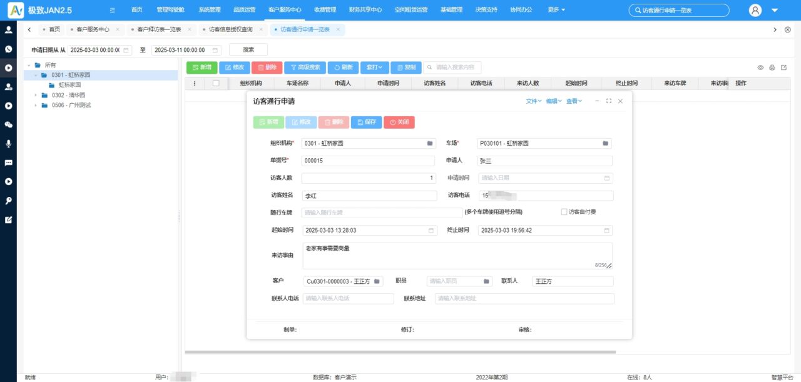
Task: Open folder picker icon in 组织机构 field
Action: click(x=430, y=143)
